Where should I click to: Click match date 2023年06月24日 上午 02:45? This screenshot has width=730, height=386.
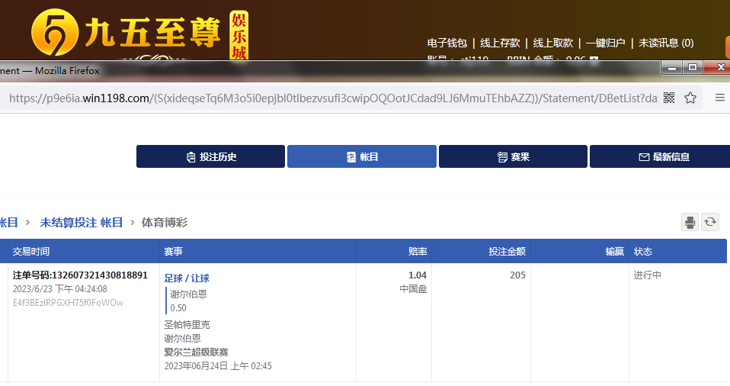click(218, 366)
